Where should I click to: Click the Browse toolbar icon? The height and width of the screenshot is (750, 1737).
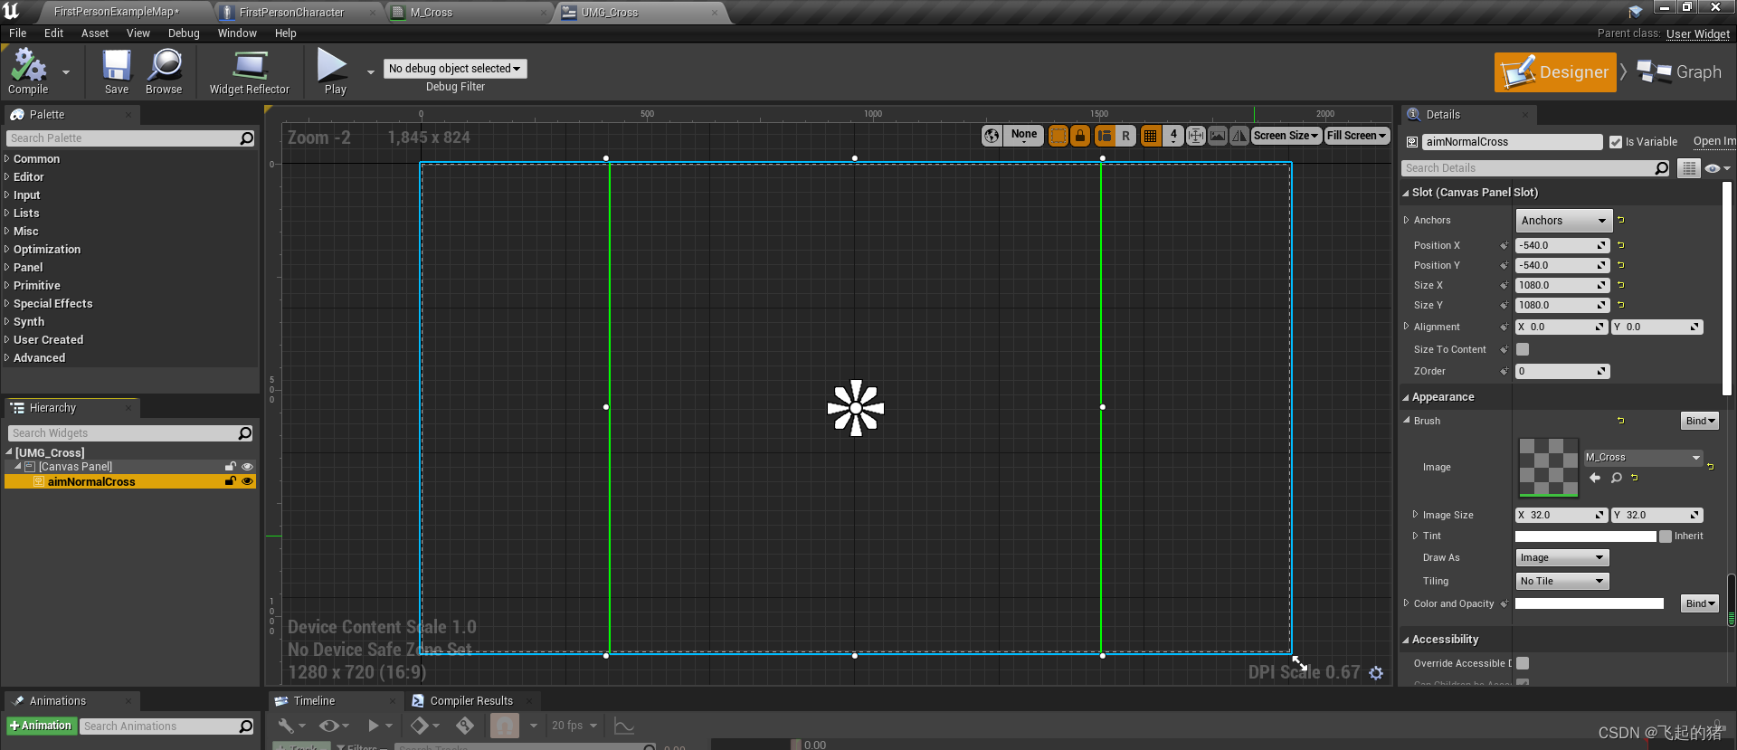164,71
